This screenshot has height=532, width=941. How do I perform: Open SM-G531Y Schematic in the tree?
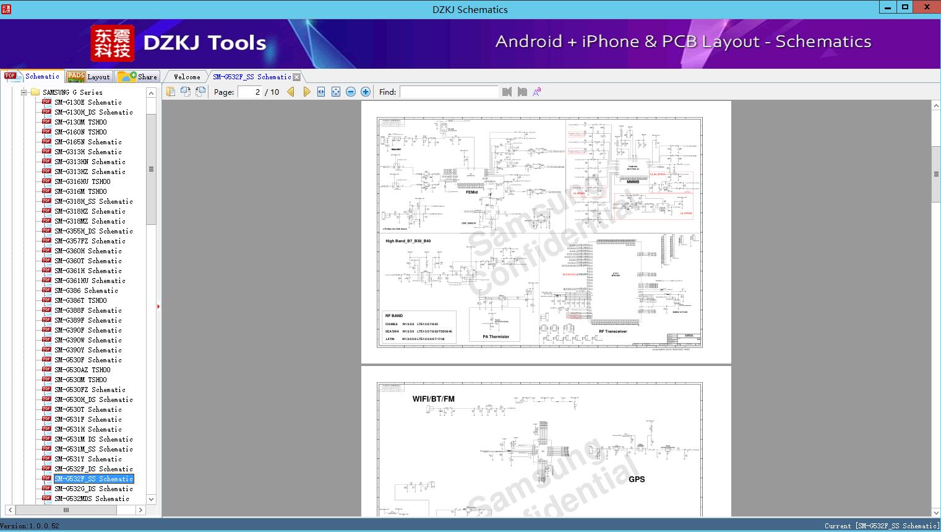(x=88, y=459)
